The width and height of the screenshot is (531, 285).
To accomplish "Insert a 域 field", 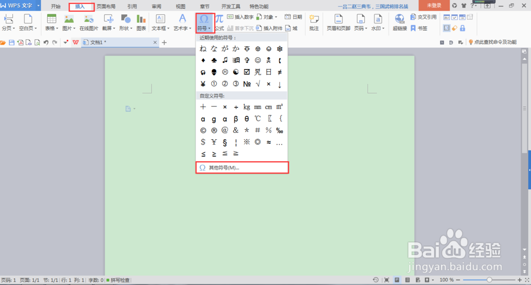I will point(291,29).
